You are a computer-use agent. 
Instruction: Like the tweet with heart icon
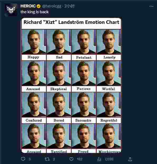(x=71, y=159)
